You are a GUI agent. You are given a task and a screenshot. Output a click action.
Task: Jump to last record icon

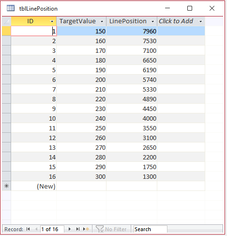click(78, 229)
